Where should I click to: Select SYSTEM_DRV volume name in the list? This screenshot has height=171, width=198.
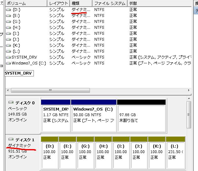click(24, 57)
